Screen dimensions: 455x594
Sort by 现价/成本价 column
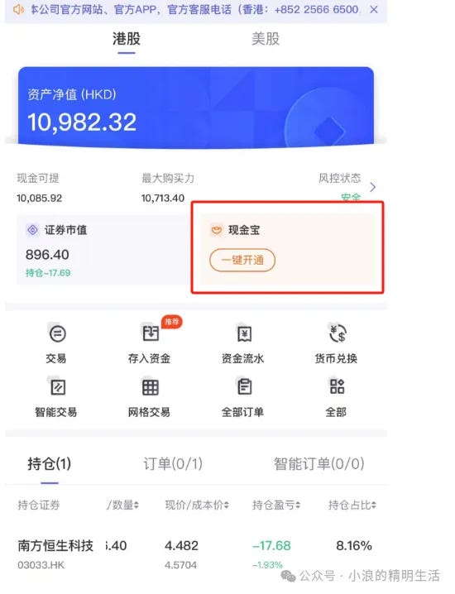pos(197,505)
